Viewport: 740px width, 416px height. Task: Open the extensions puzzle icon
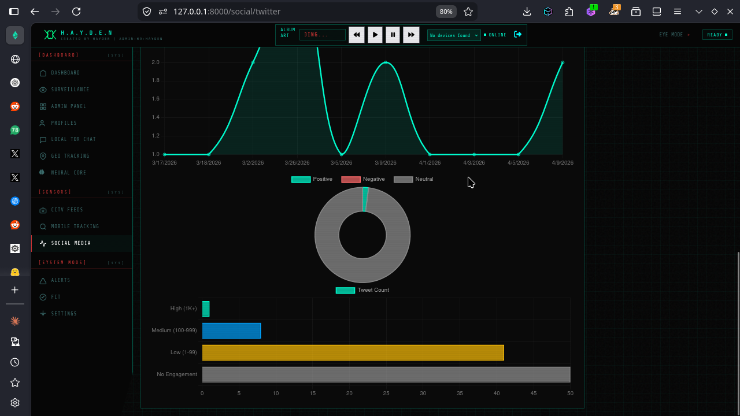pyautogui.click(x=569, y=12)
